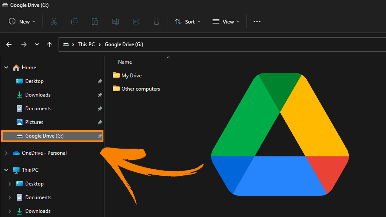This screenshot has width=386, height=217.
Task: Select Documents under This PC
Action: tap(38, 197)
